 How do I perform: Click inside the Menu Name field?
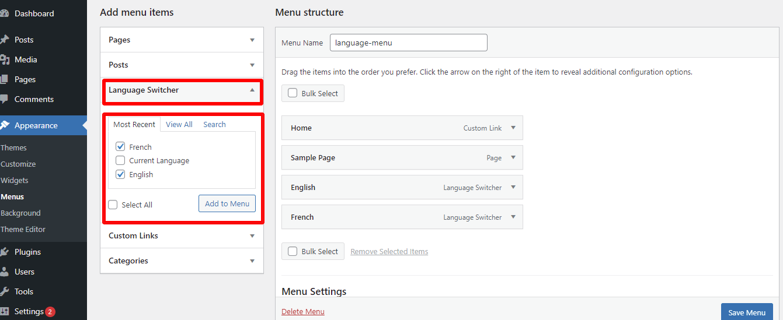pyautogui.click(x=409, y=43)
